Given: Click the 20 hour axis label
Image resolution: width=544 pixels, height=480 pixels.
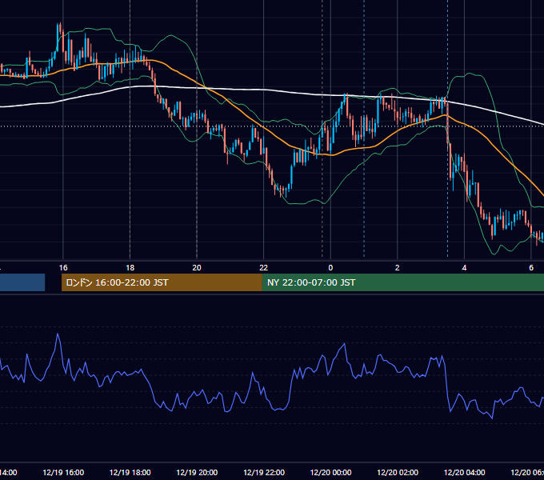Looking at the screenshot, I should pos(197,268).
